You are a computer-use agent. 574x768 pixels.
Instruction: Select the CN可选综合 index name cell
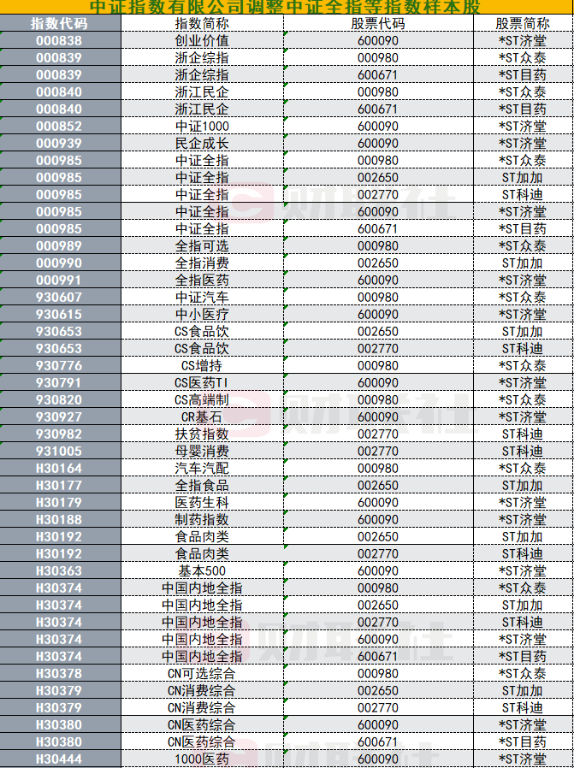[202, 673]
